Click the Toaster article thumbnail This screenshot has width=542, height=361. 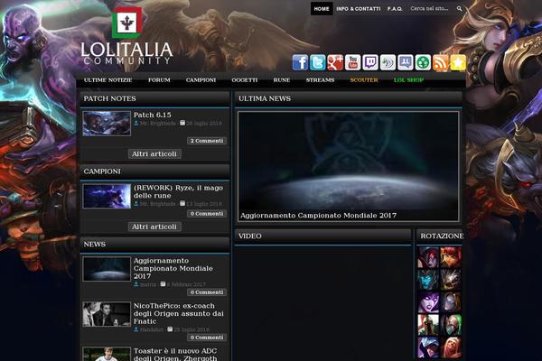tap(107, 354)
